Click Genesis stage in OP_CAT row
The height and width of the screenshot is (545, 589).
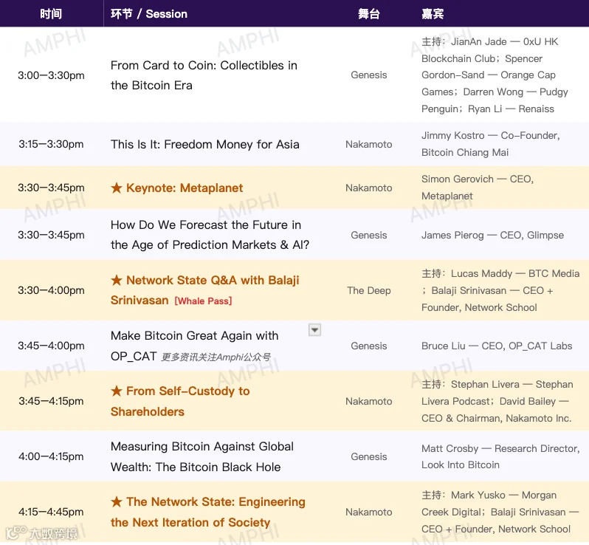pyautogui.click(x=368, y=346)
